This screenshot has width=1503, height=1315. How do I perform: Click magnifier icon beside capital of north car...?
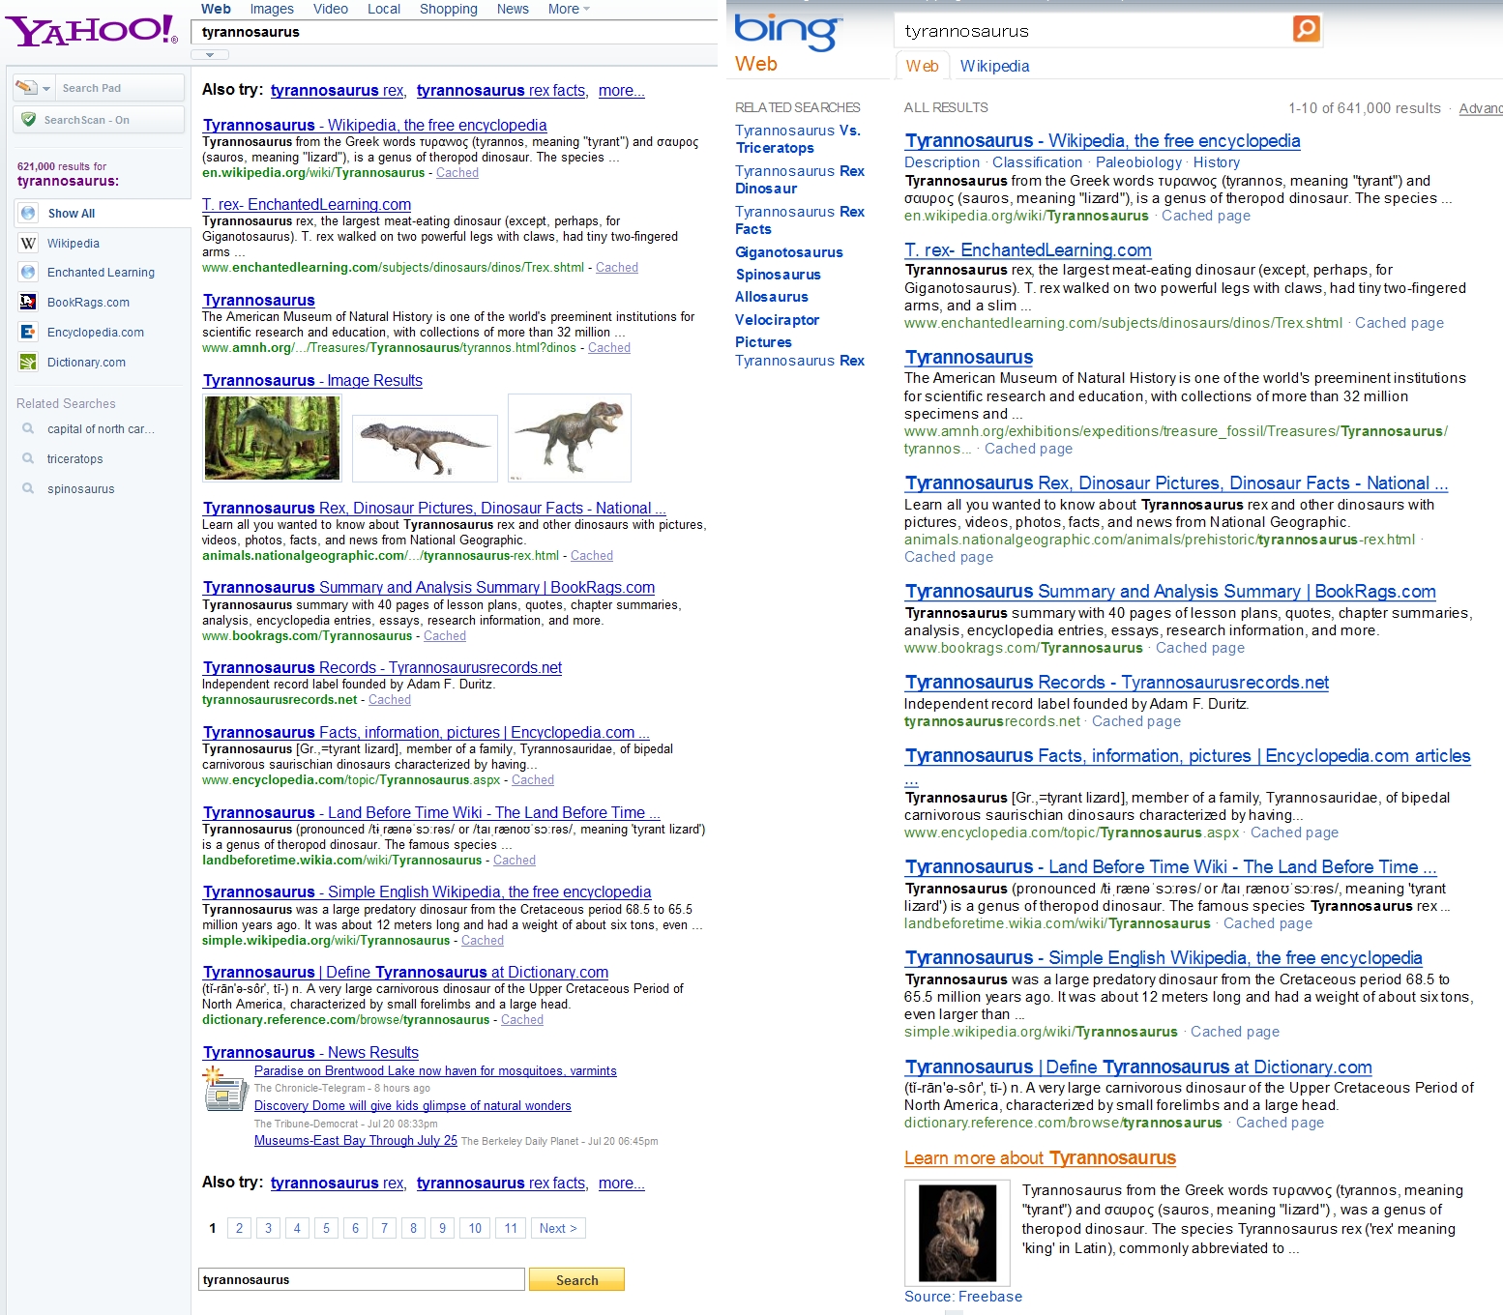click(x=28, y=428)
